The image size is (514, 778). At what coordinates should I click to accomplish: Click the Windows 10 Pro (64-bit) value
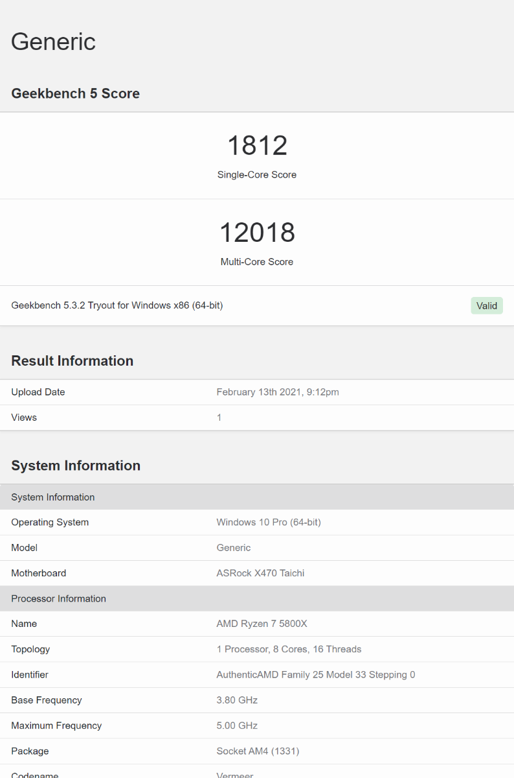tap(269, 523)
